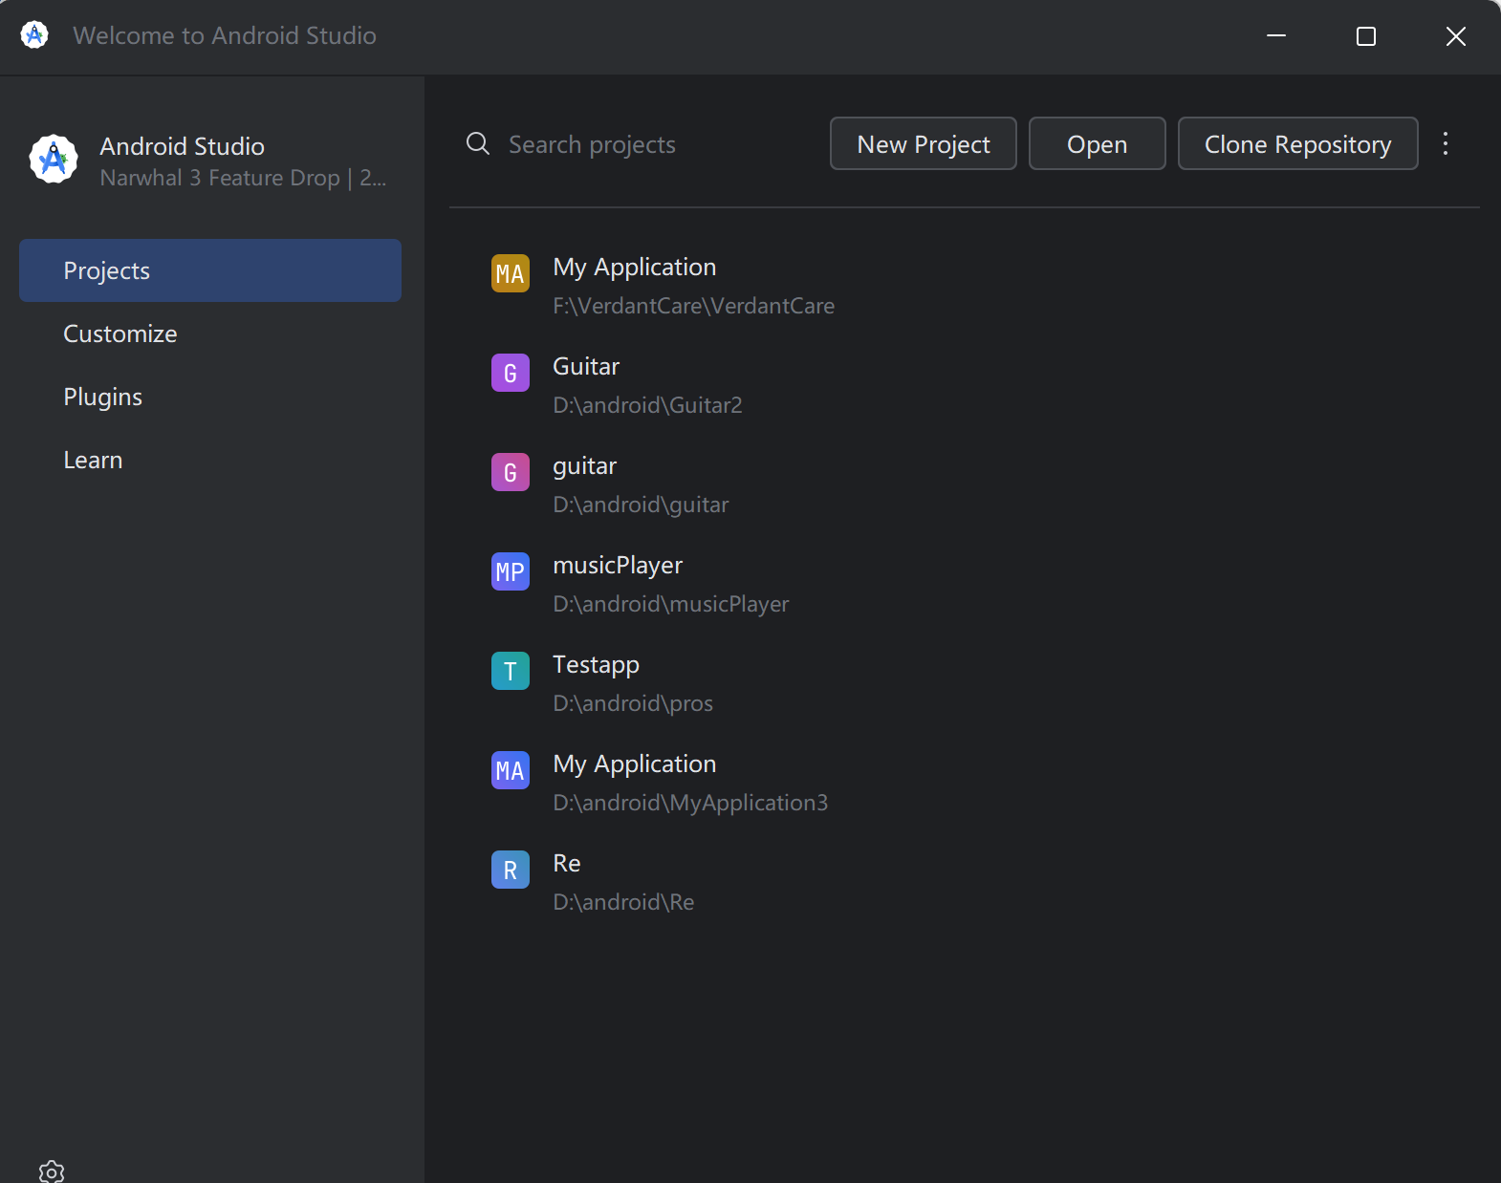The height and width of the screenshot is (1183, 1501).
Task: Click the Android Studio name in sidebar
Action: click(183, 146)
